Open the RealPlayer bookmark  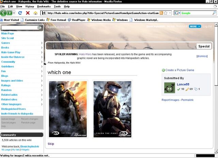(x=77, y=20)
